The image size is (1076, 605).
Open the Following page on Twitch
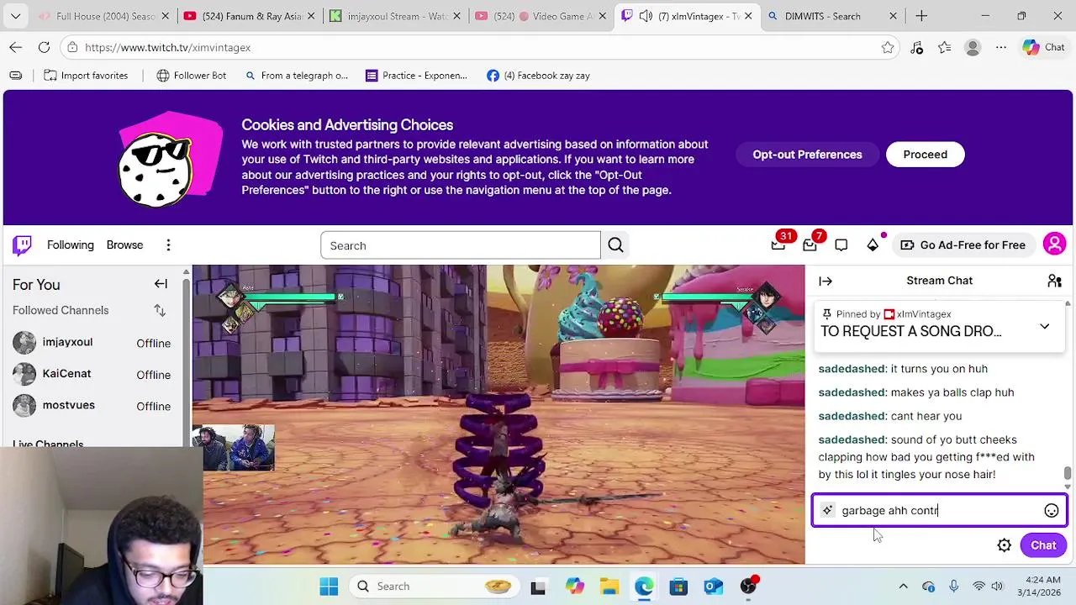pos(71,245)
